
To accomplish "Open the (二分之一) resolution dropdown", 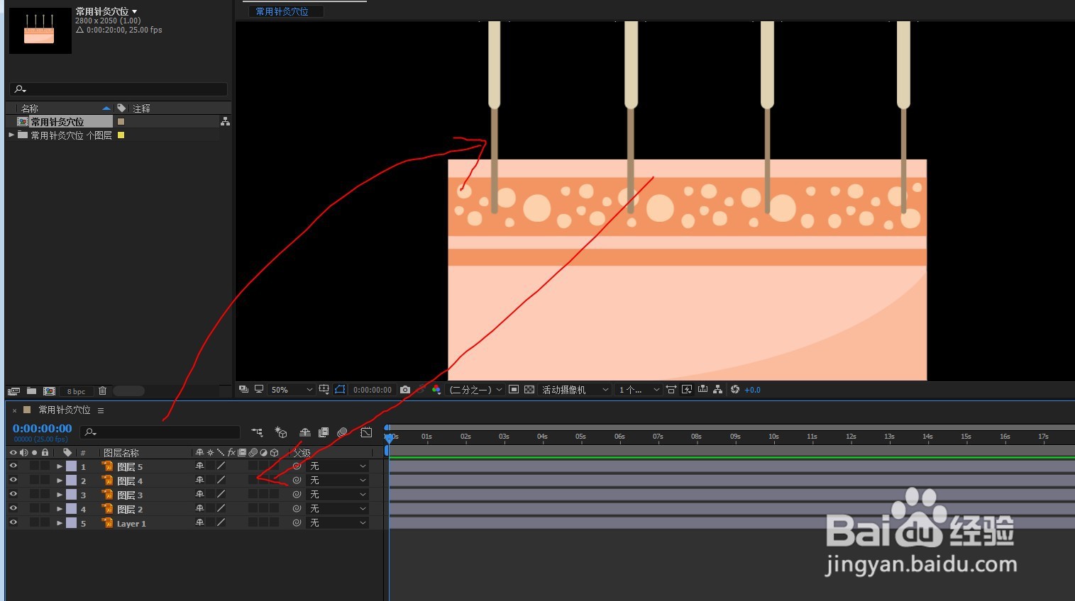I will (475, 390).
